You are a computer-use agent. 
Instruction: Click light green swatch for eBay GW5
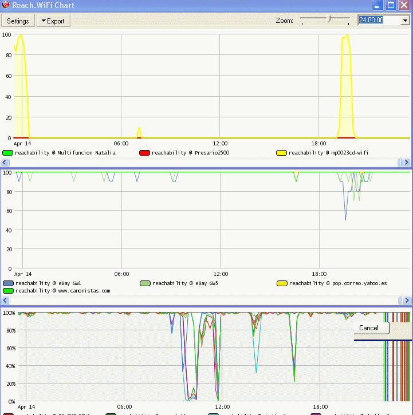tap(145, 283)
